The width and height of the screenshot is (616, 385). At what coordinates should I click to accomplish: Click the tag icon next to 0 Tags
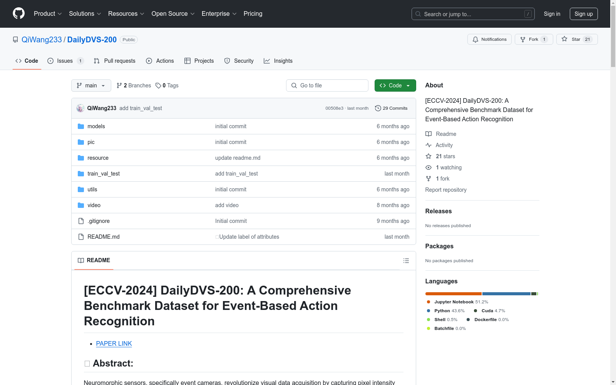click(x=158, y=85)
